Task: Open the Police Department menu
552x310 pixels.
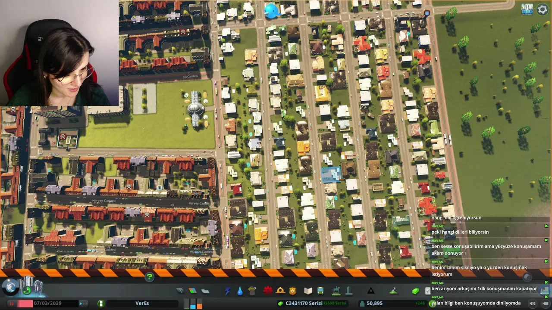Action: click(293, 291)
